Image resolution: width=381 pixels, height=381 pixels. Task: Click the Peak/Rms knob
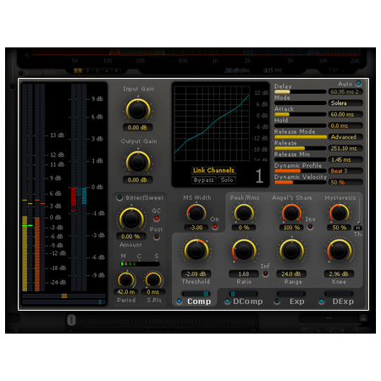(244, 213)
